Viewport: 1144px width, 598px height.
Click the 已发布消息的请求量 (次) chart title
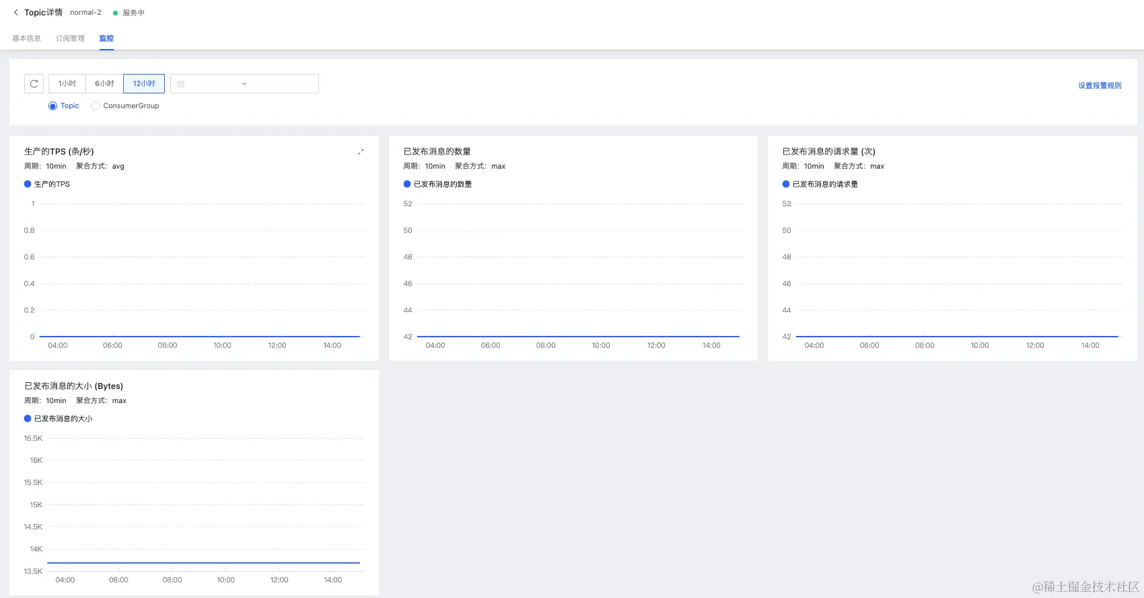[828, 152]
